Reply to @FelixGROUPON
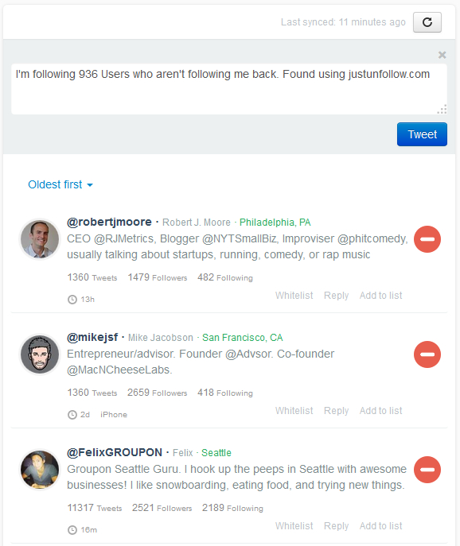The height and width of the screenshot is (546, 460). coord(336,526)
